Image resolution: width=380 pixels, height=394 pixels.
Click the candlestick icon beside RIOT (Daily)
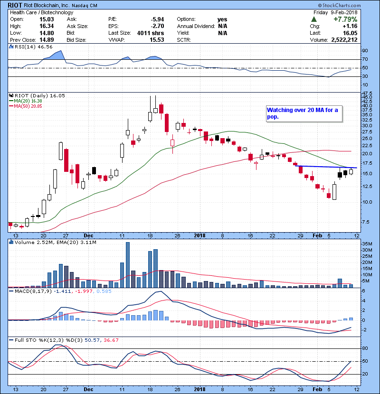(11, 95)
